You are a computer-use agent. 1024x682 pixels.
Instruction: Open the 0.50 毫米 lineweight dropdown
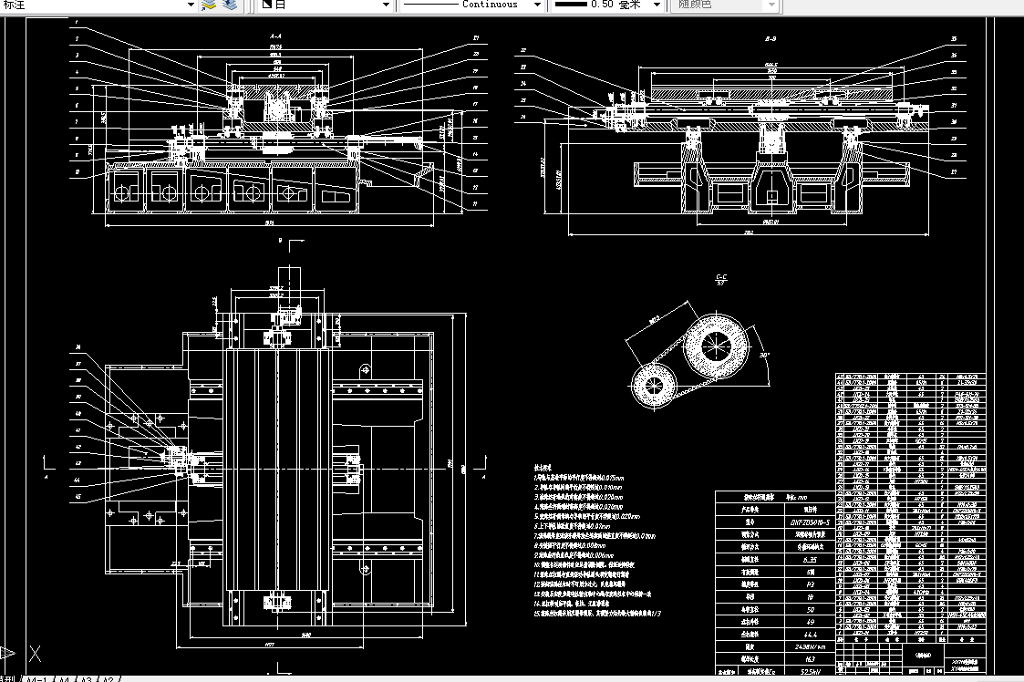pyautogui.click(x=657, y=5)
